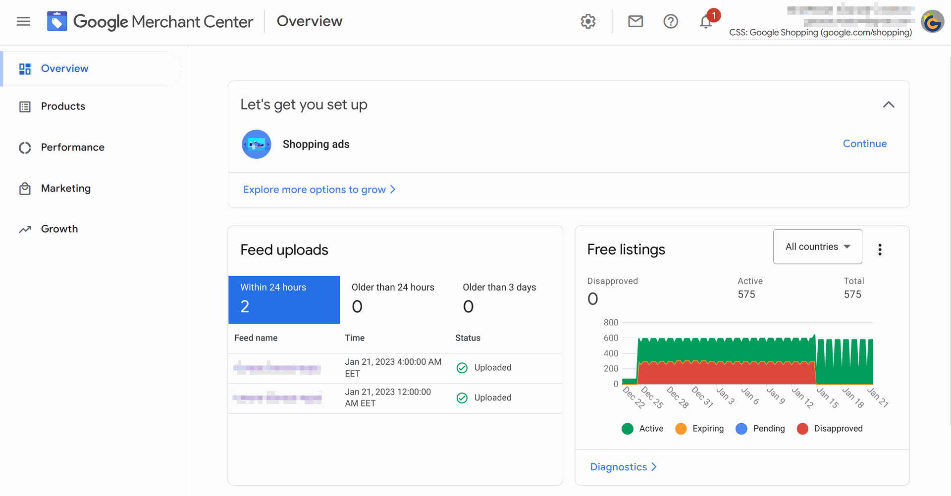Click the Performance circle icon in sidebar
This screenshot has height=496, width=951.
25,148
